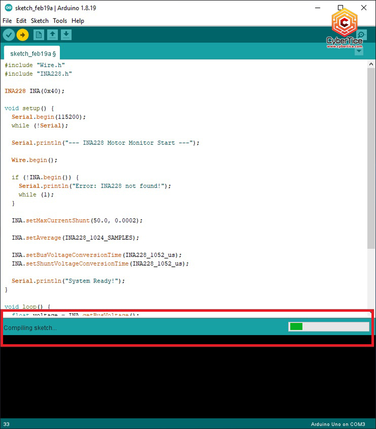Click the 'while (1);' line
Viewport: 376px width, 429px height.
pos(36,195)
